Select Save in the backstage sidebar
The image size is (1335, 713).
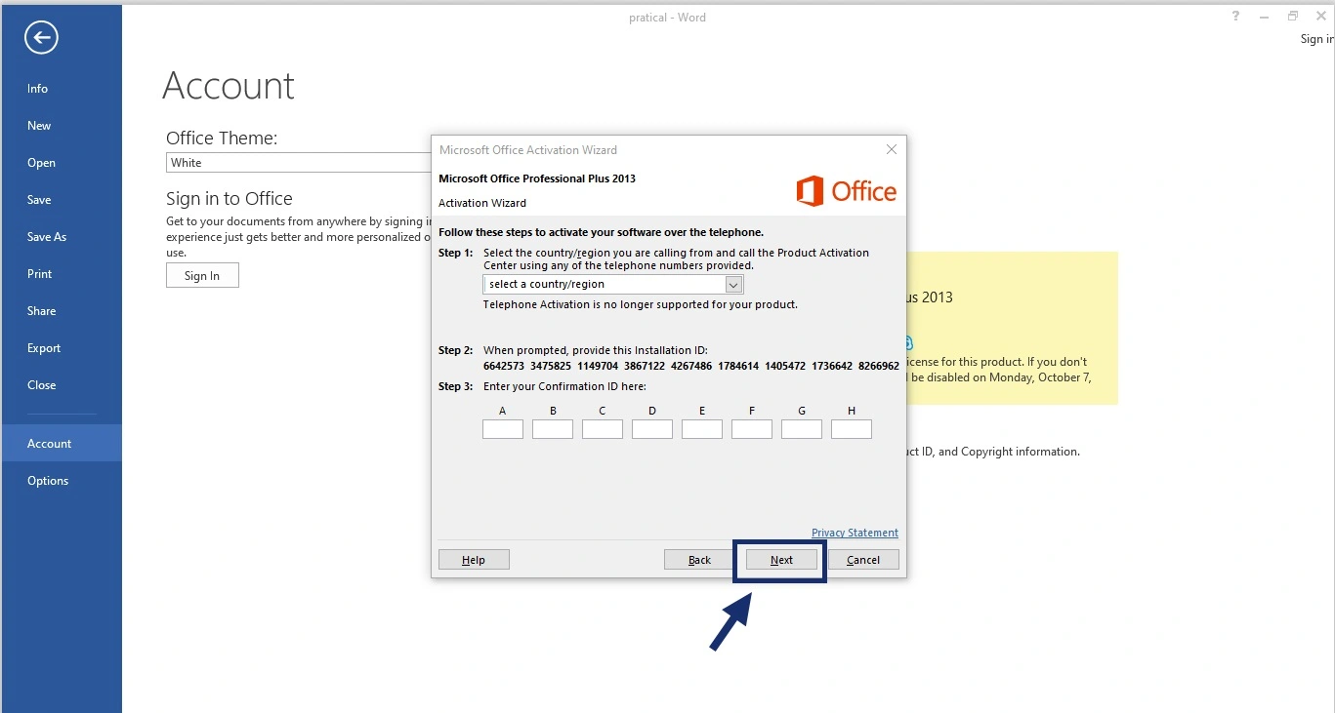(x=39, y=200)
